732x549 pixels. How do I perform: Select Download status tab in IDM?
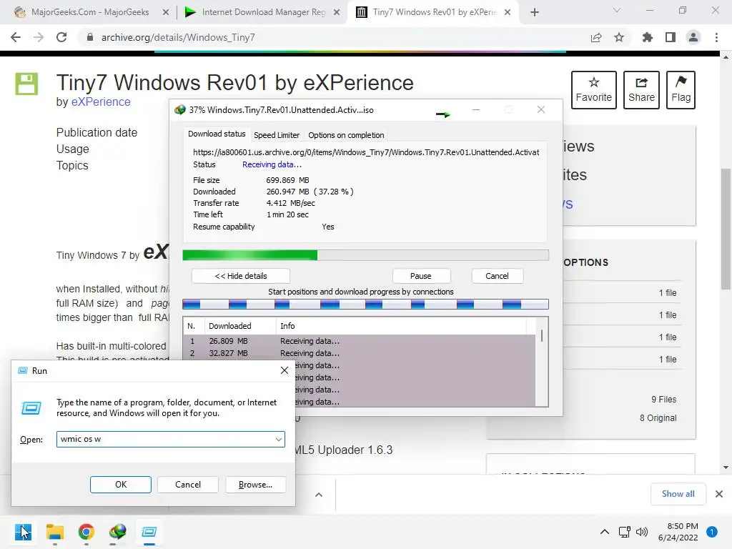coord(217,134)
